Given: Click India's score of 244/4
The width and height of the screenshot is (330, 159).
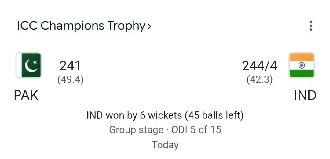Looking at the screenshot, I should [259, 66].
